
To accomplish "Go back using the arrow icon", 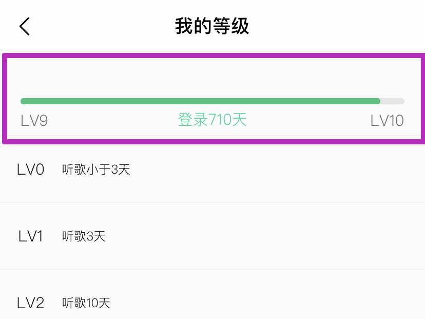I will coord(25,26).
